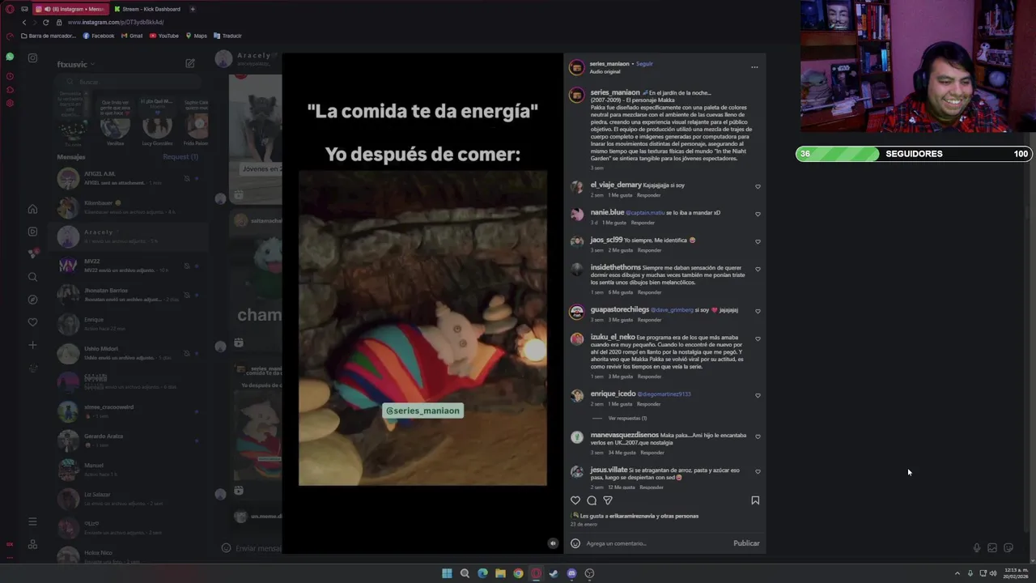Open the MV22 conversation
Image resolution: width=1036 pixels, height=583 pixels.
coord(129,266)
